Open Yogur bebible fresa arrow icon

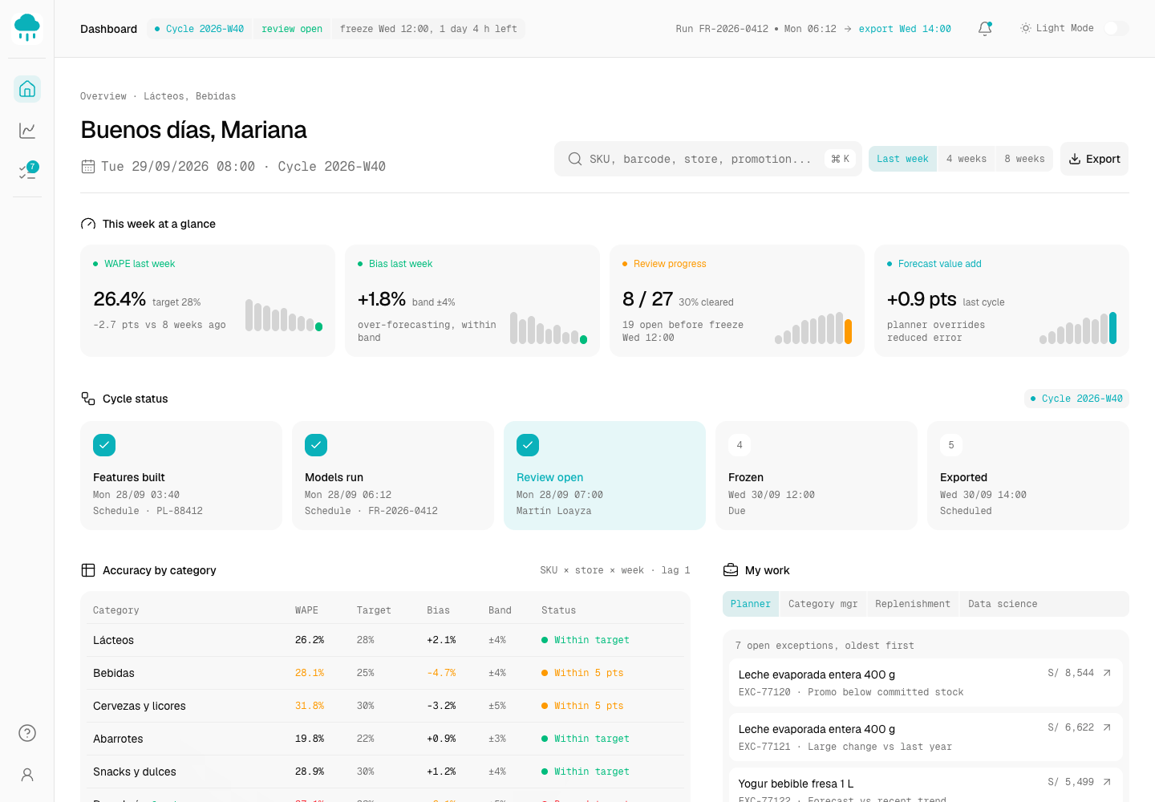click(1107, 782)
